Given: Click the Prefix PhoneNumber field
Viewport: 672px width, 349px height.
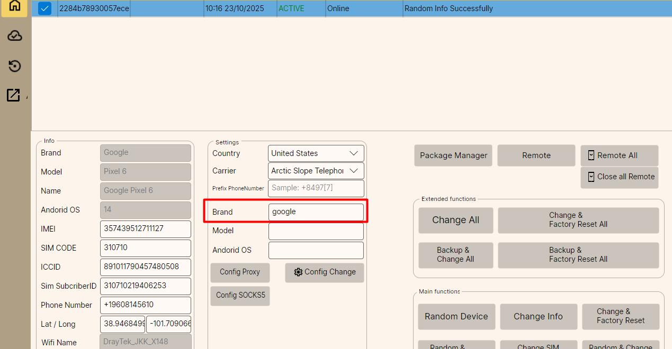Looking at the screenshot, I should coord(316,188).
